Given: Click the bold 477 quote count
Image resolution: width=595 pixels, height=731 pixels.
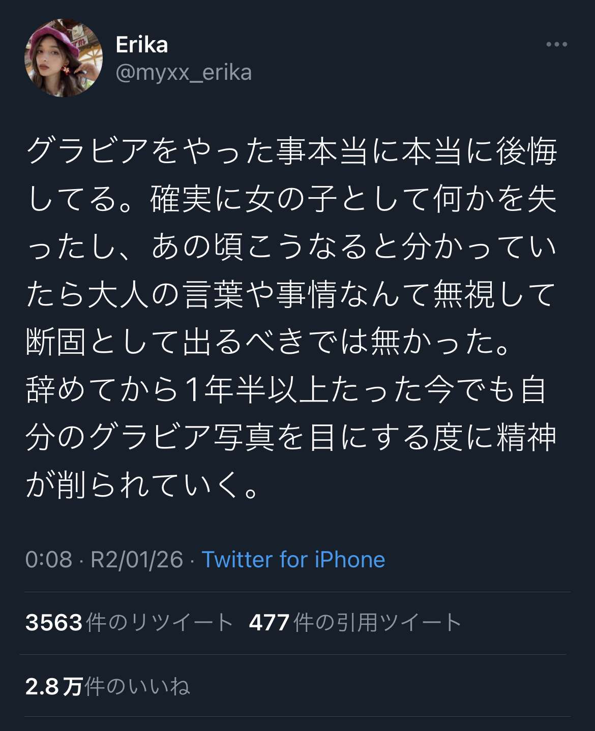Looking at the screenshot, I should point(269,623).
